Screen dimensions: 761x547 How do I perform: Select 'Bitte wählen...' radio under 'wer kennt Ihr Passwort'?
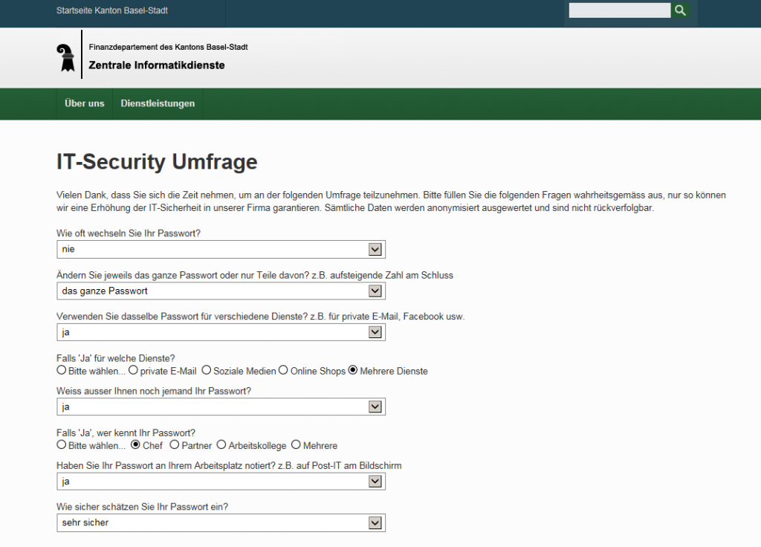click(x=61, y=444)
